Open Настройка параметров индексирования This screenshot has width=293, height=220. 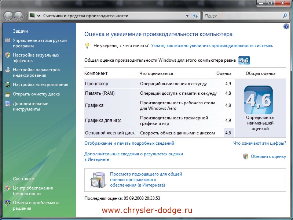tap(36, 72)
